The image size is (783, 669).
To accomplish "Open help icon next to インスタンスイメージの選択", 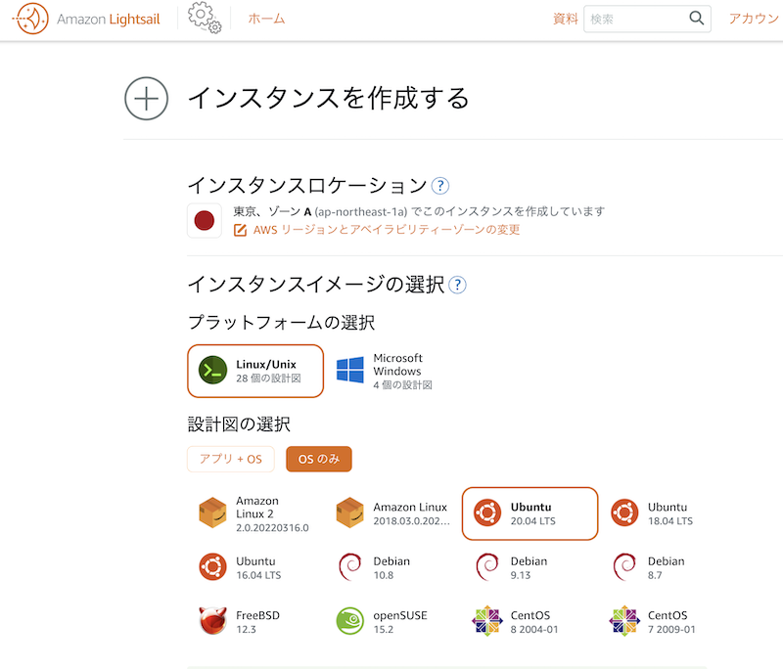I will [x=457, y=285].
